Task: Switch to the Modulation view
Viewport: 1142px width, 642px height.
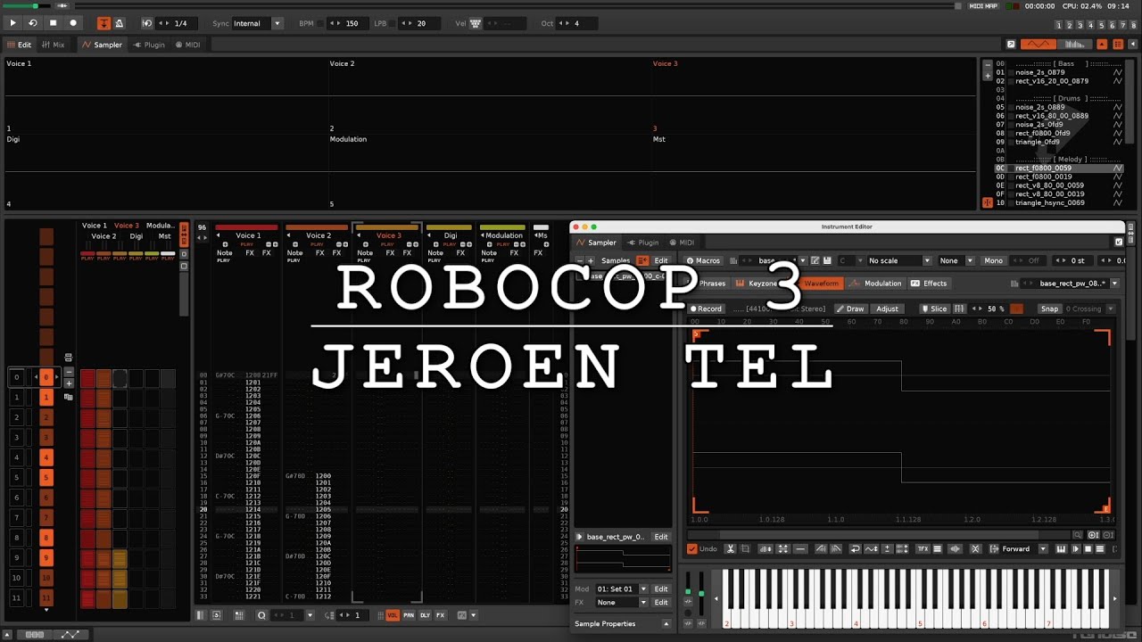Action: [x=875, y=284]
